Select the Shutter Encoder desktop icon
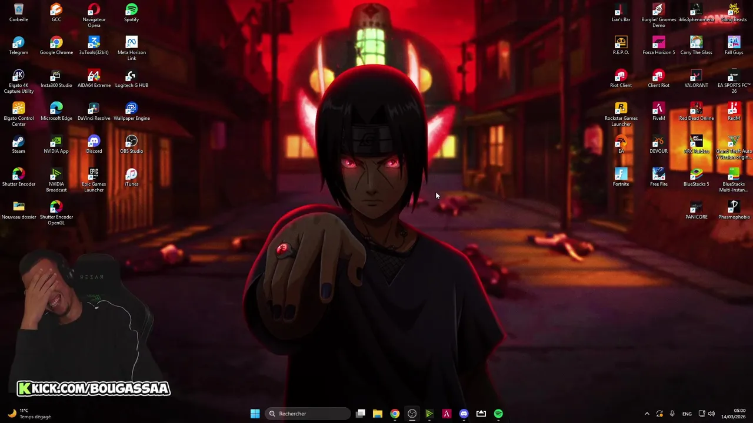The width and height of the screenshot is (753, 423). click(19, 177)
